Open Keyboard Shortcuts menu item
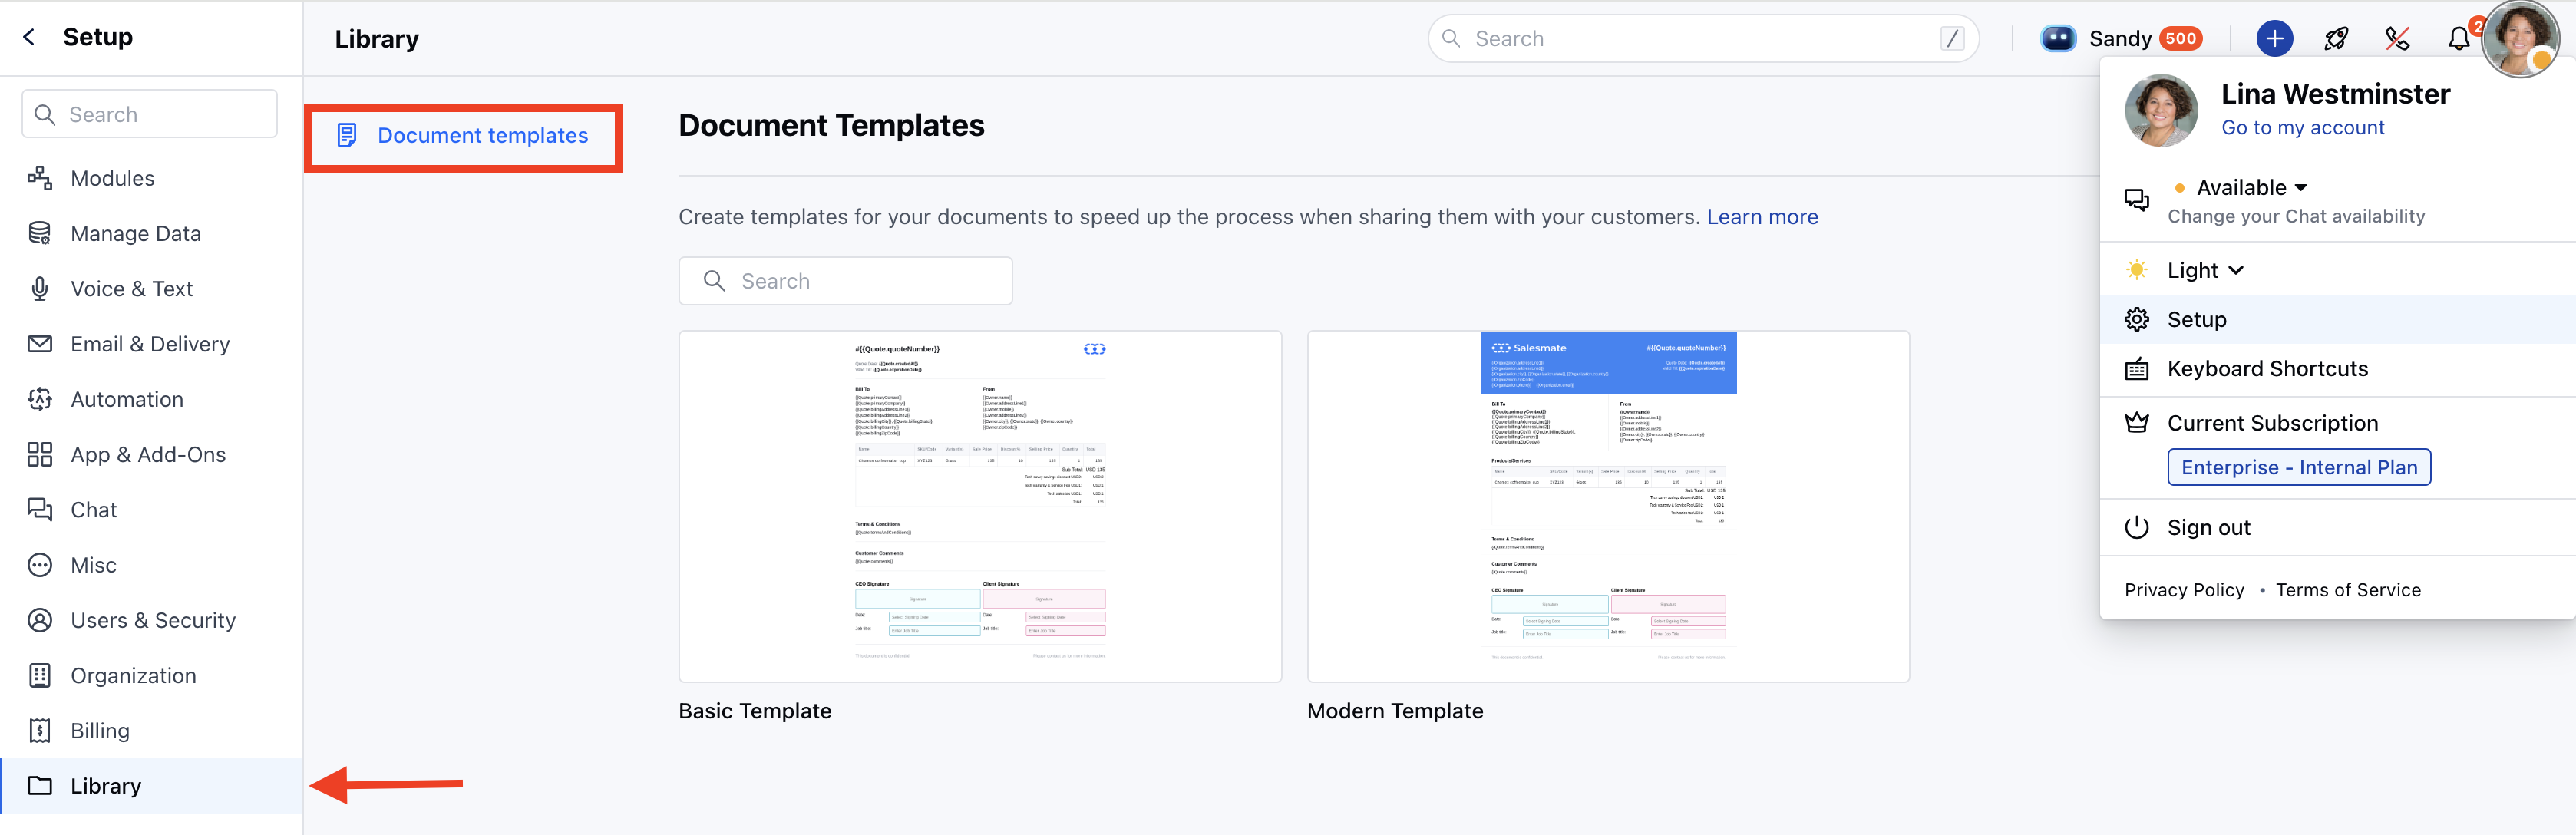2576x835 pixels. point(2337,369)
